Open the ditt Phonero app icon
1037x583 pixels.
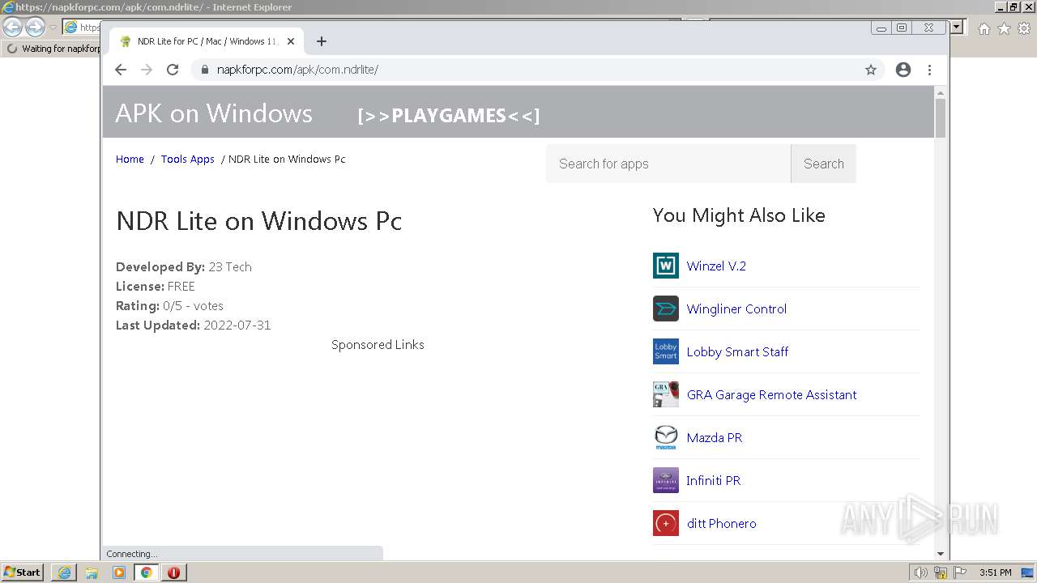click(x=666, y=523)
